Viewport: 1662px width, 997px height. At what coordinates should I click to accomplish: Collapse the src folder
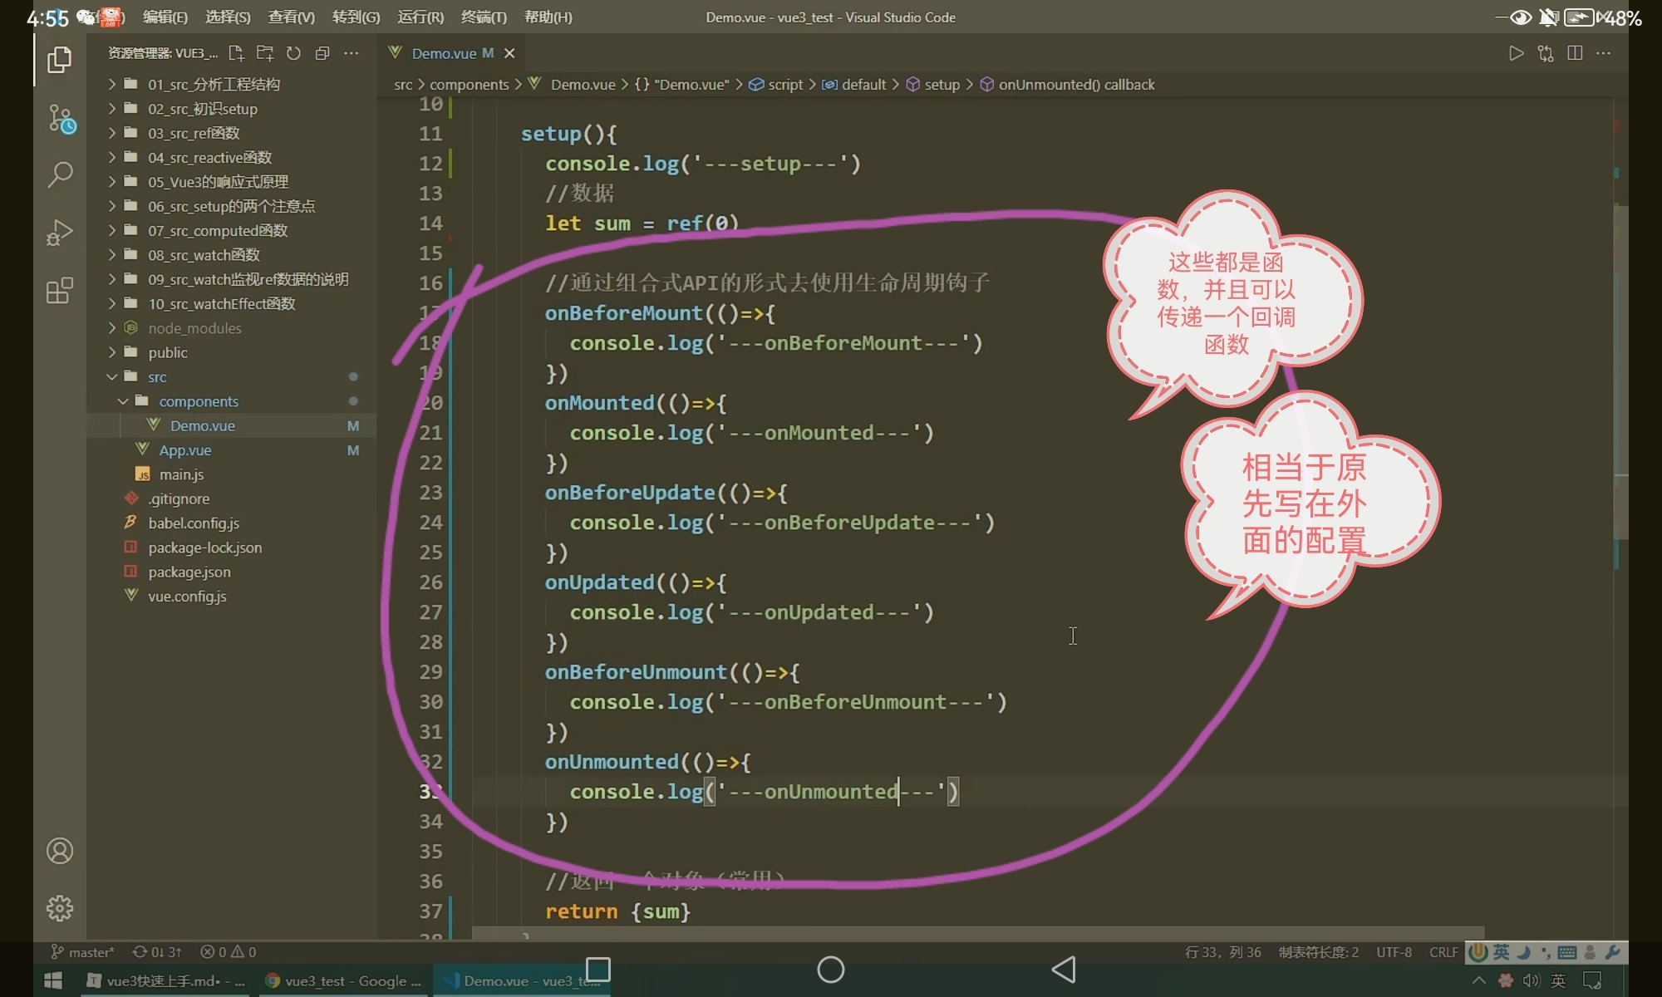[x=157, y=377]
